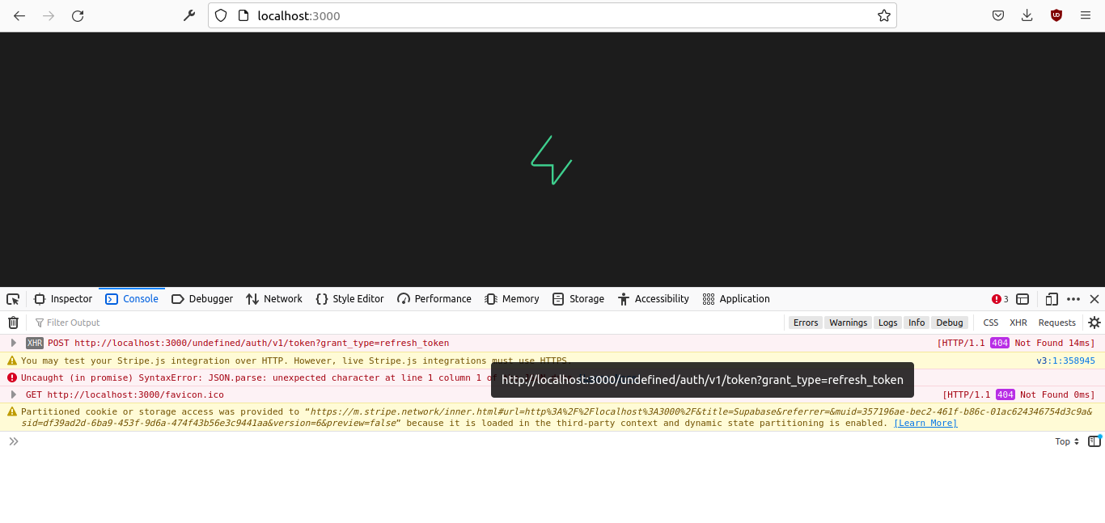Image resolution: width=1105 pixels, height=523 pixels.
Task: Reload the current page
Action: [78, 15]
